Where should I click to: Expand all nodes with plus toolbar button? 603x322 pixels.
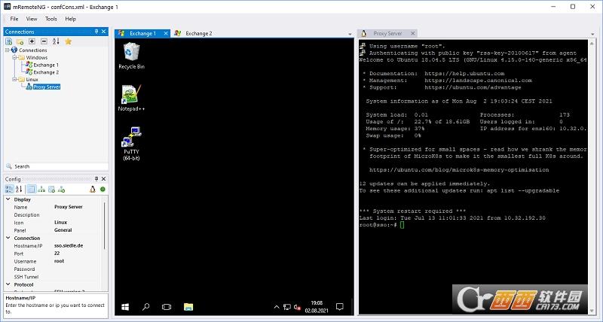tap(32, 41)
